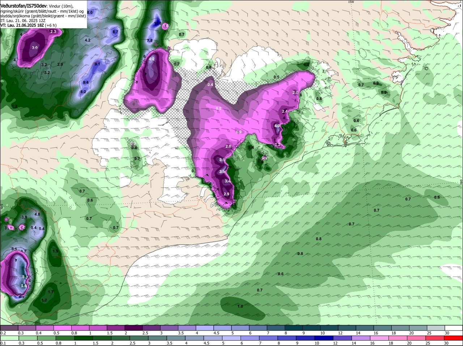Click the 8.0 value on the map
Viewport: 463px width, 346px height.
pyautogui.click(x=90, y=12)
